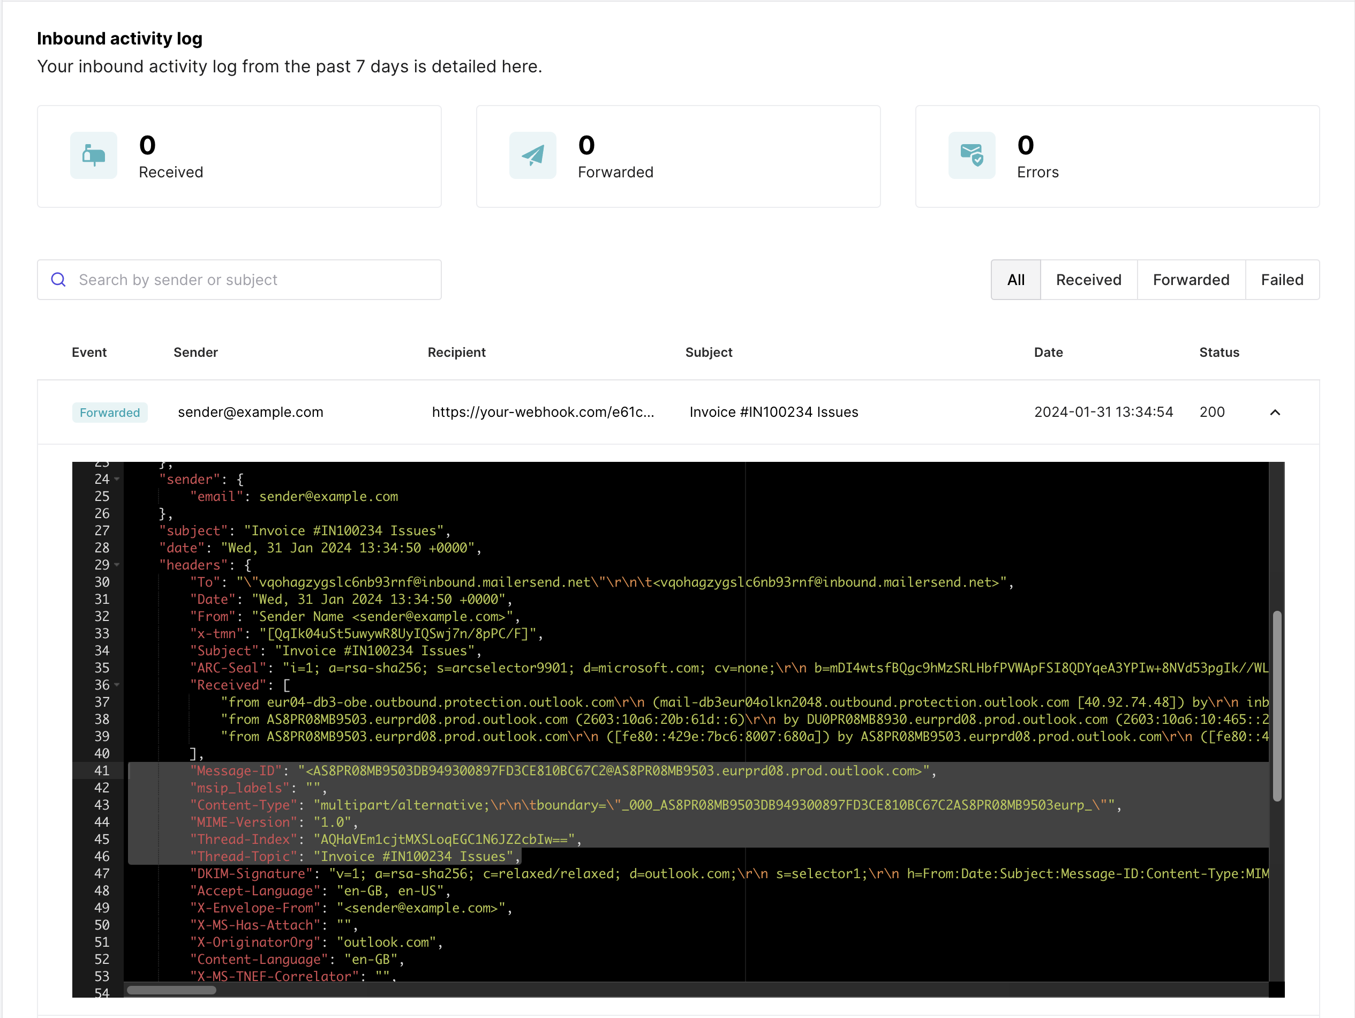Click the Sender column header
Screen dimensions: 1355x1018
195,353
